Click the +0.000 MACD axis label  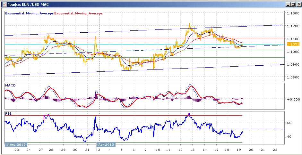click(293, 99)
